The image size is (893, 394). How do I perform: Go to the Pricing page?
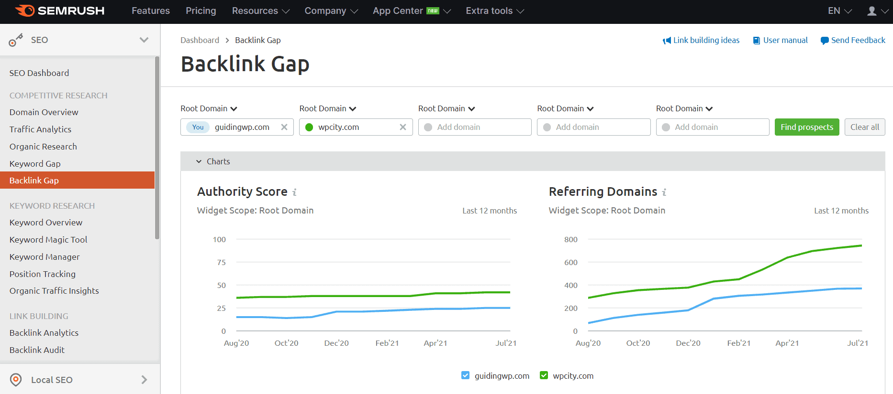201,11
